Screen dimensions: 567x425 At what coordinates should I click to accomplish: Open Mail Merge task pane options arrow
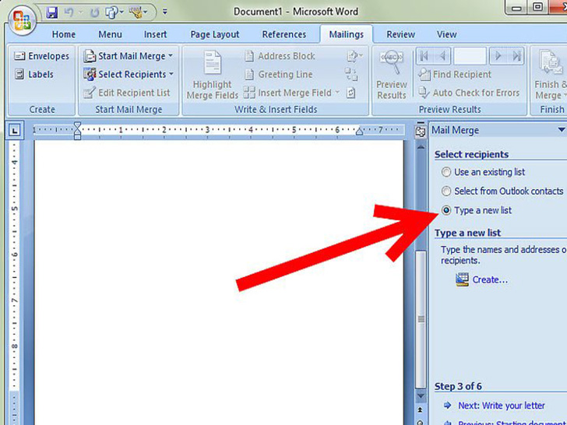click(561, 130)
